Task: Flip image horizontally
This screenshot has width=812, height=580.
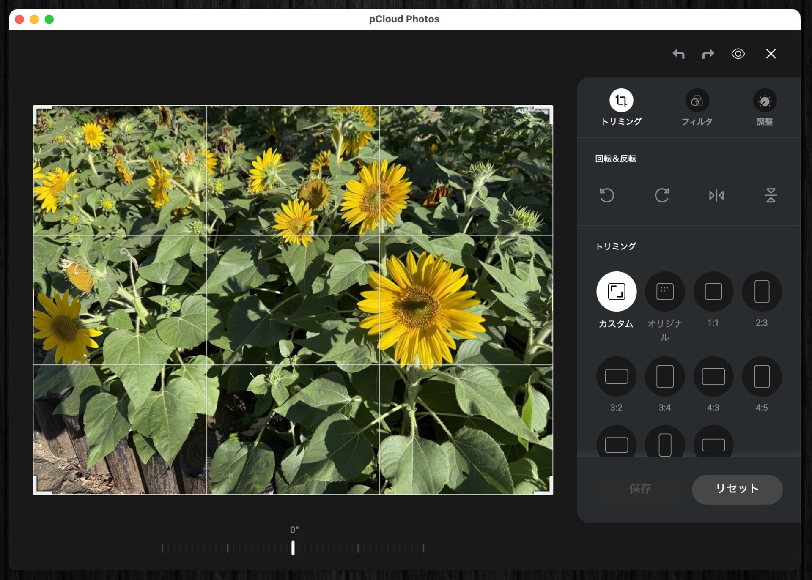Action: tap(716, 195)
